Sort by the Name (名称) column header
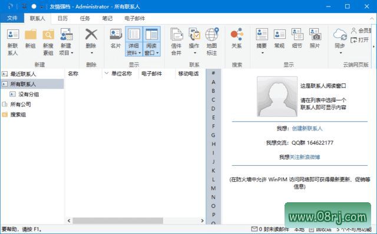The image size is (377, 234). (x=73, y=73)
